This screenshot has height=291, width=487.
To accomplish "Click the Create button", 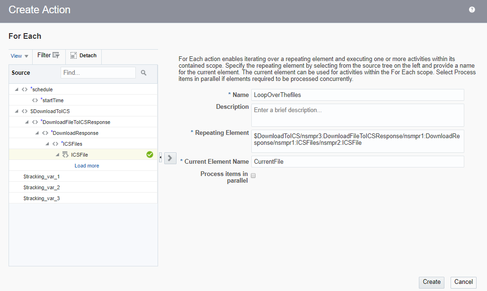I will 432,282.
